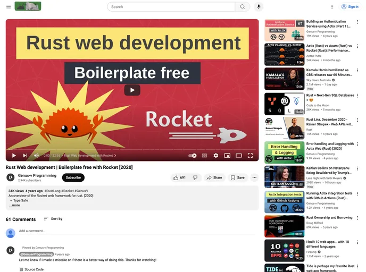Viewport: 366px width, 272px height.
Task: Open options for 'Actix (Rust) vs Axum' video
Action: click(x=357, y=46)
